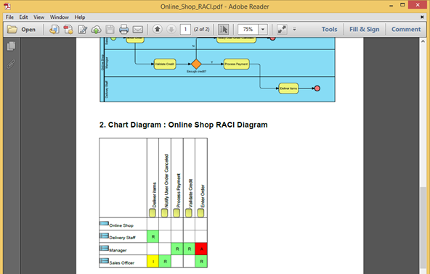430x274 pixels.
Task: Click green R cell for Delivery Staff
Action: click(153, 236)
